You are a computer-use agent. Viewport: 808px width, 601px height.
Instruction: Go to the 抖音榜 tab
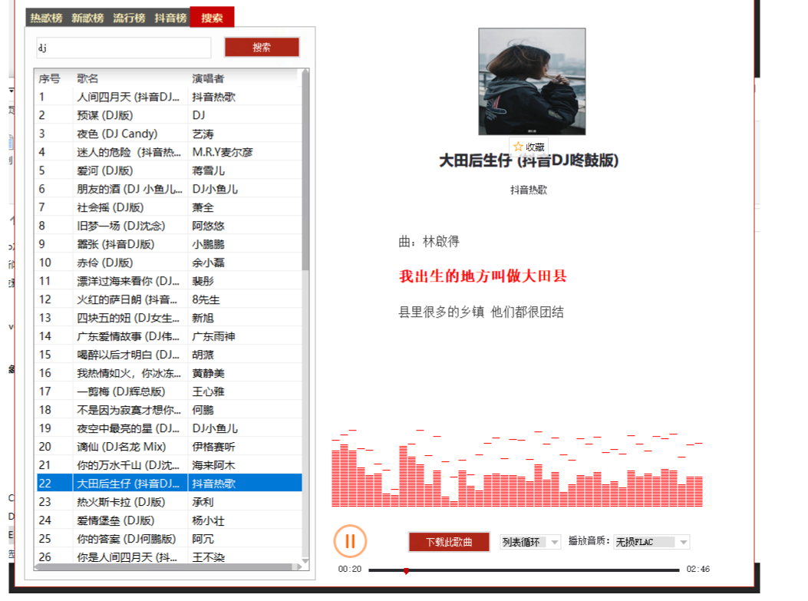pyautogui.click(x=170, y=18)
